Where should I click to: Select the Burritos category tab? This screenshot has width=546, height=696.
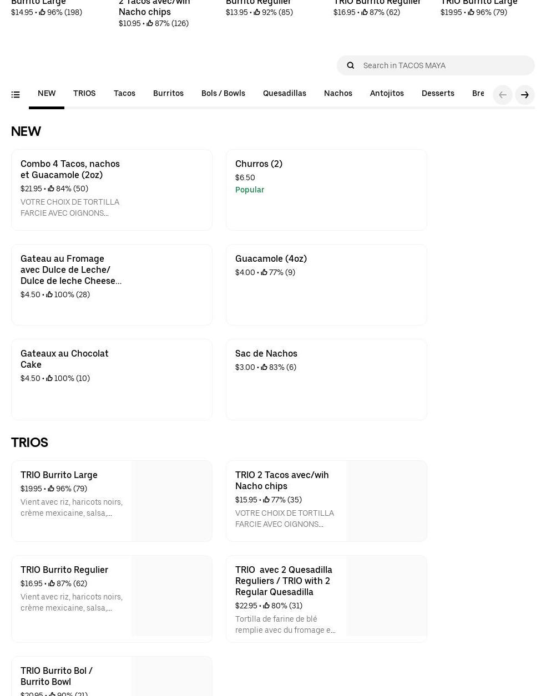(x=168, y=94)
